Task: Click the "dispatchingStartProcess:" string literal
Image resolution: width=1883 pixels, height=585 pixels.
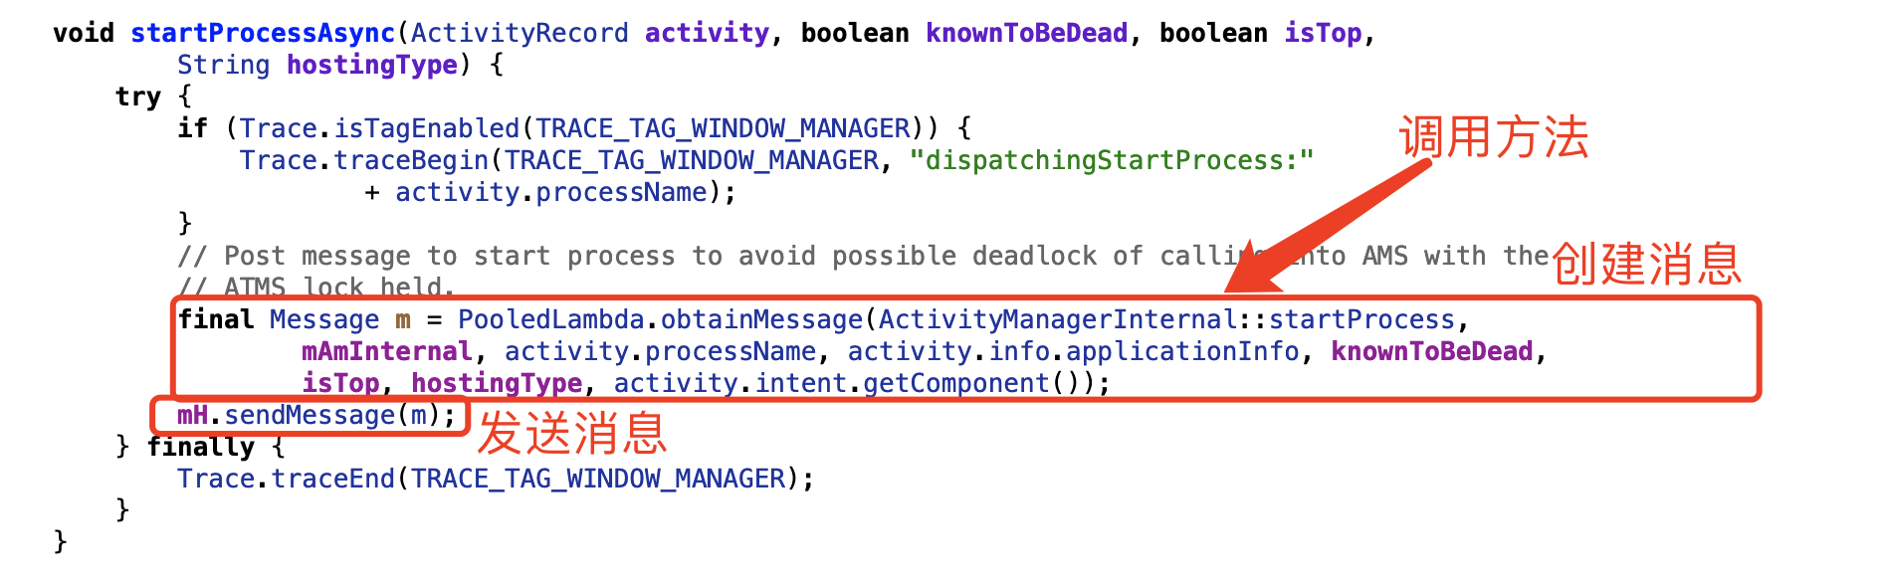Action: (1111, 160)
